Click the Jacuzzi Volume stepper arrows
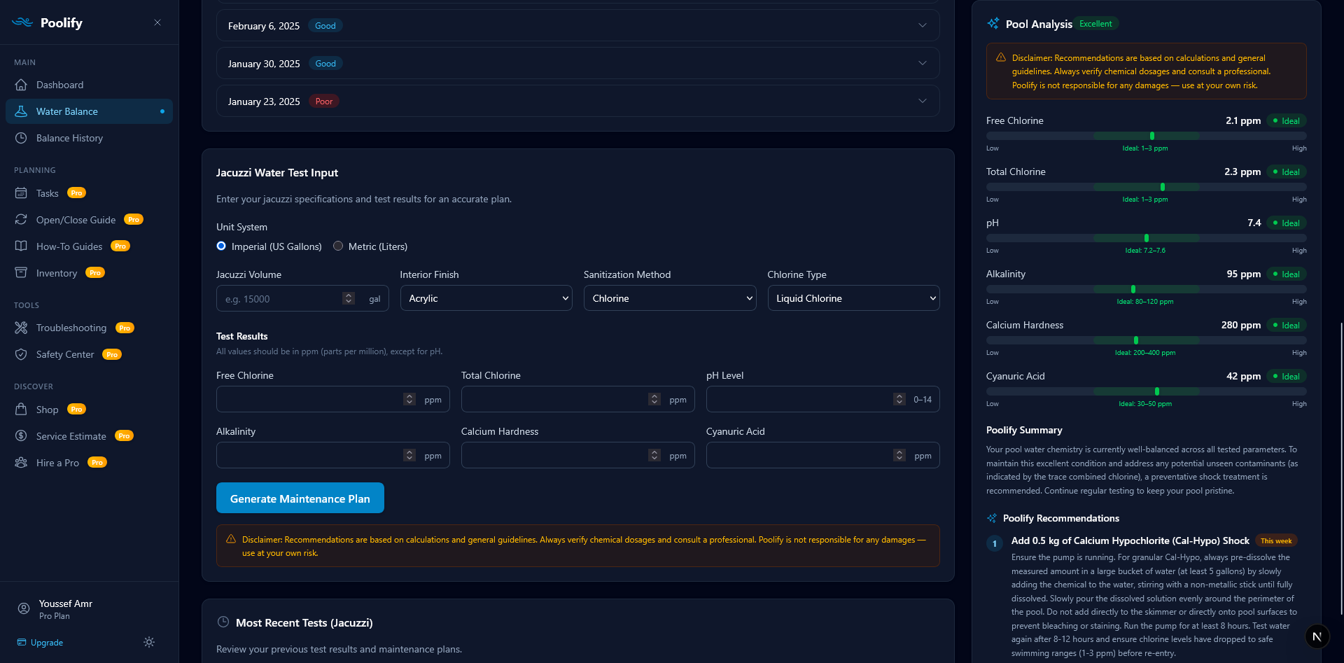The width and height of the screenshot is (1344, 663). pos(349,298)
